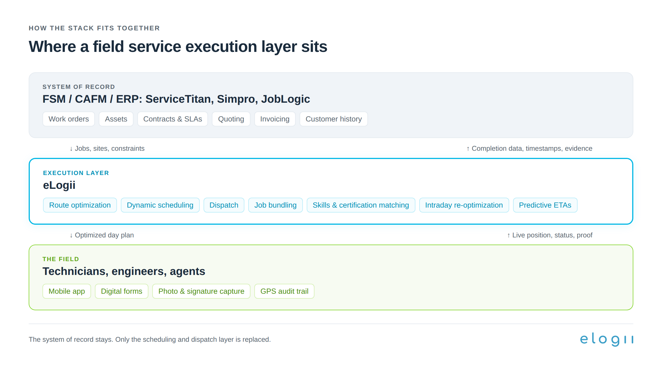Click 'HOW THE STACK FITS TOGETHER' eyebrow
This screenshot has height=371, width=662.
click(x=94, y=28)
